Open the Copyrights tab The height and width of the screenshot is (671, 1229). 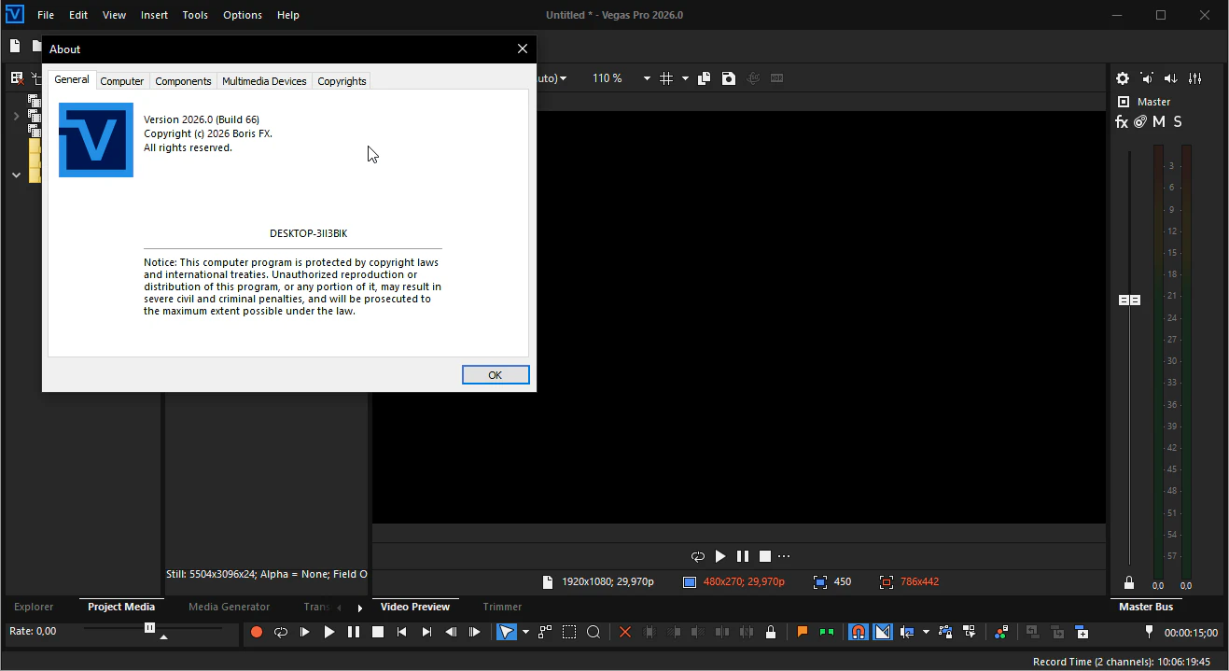[342, 81]
